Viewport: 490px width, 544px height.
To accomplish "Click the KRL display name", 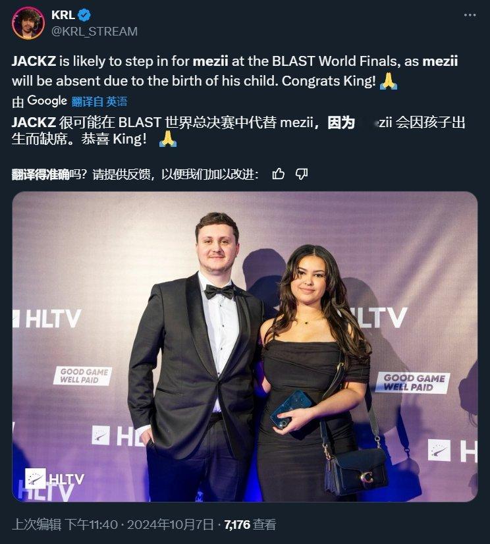I will (63, 15).
